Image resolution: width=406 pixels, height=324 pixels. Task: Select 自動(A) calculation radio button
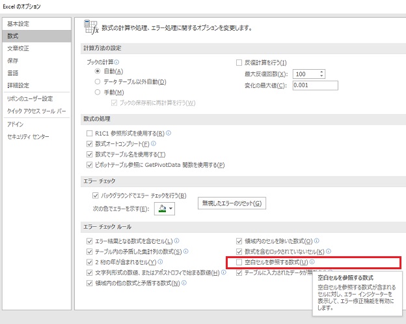[98, 71]
